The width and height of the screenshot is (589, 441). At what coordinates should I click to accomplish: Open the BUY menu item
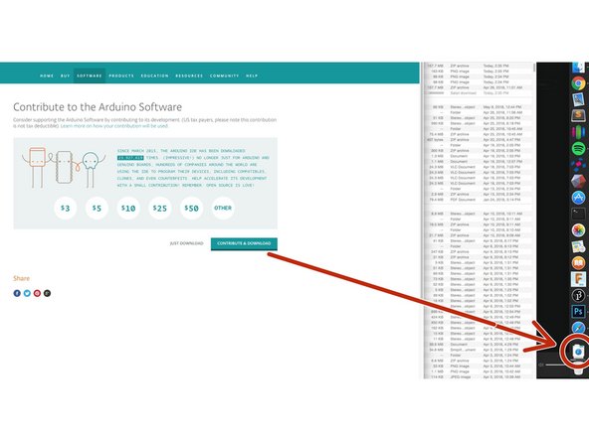(x=66, y=75)
